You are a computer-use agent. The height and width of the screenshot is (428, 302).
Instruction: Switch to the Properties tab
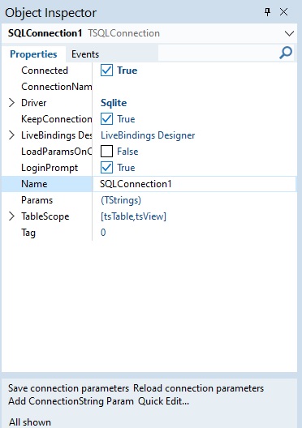click(x=33, y=54)
